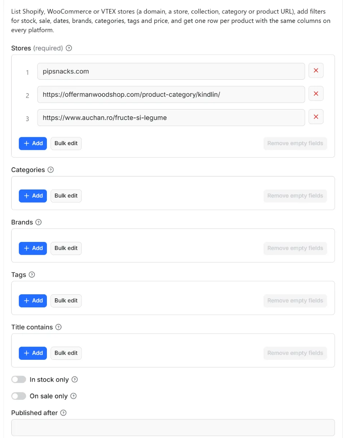Viewport: 346px width, 438px height.
Task: Click Remove empty fields in Stores
Action: [x=295, y=143]
